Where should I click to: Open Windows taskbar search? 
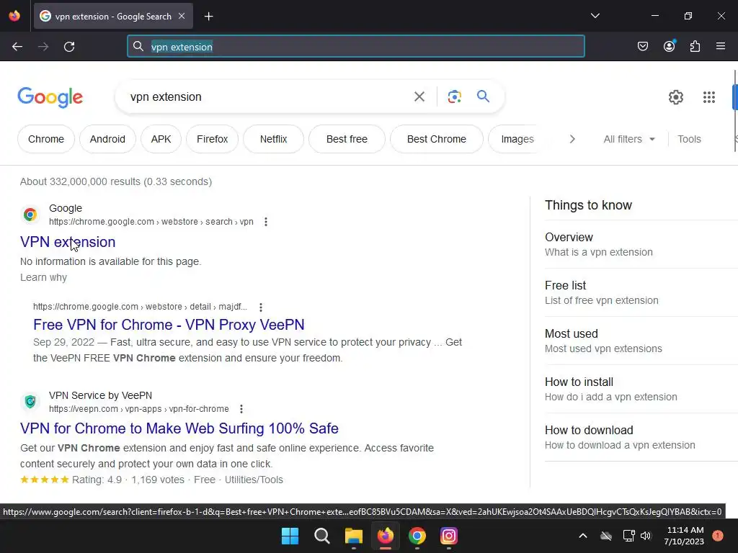click(322, 536)
